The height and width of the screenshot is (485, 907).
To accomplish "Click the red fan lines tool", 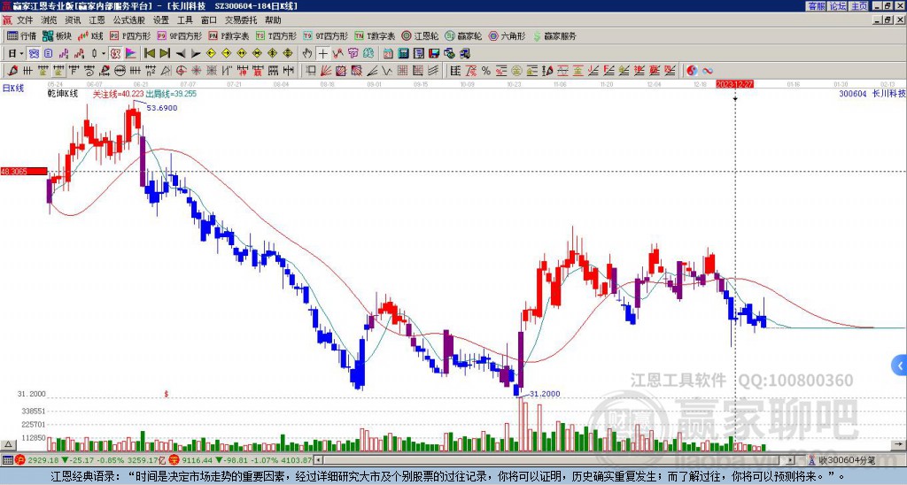I will (326, 71).
